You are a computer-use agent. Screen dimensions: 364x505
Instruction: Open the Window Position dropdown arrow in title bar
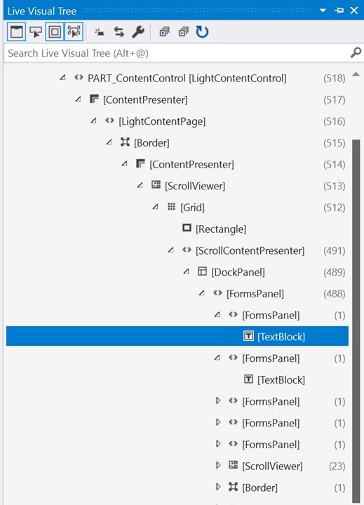click(x=323, y=11)
